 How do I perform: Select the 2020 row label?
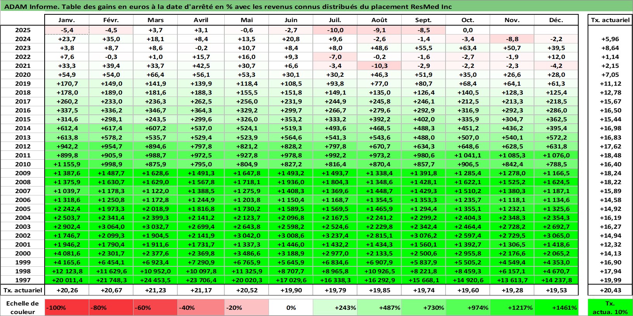pos(23,74)
